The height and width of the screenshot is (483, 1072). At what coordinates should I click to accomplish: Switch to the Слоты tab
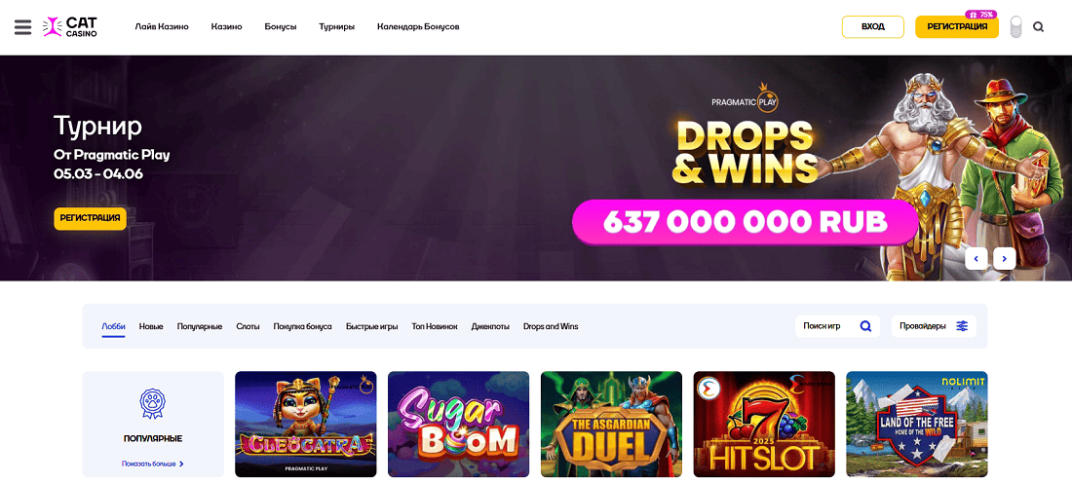[249, 326]
